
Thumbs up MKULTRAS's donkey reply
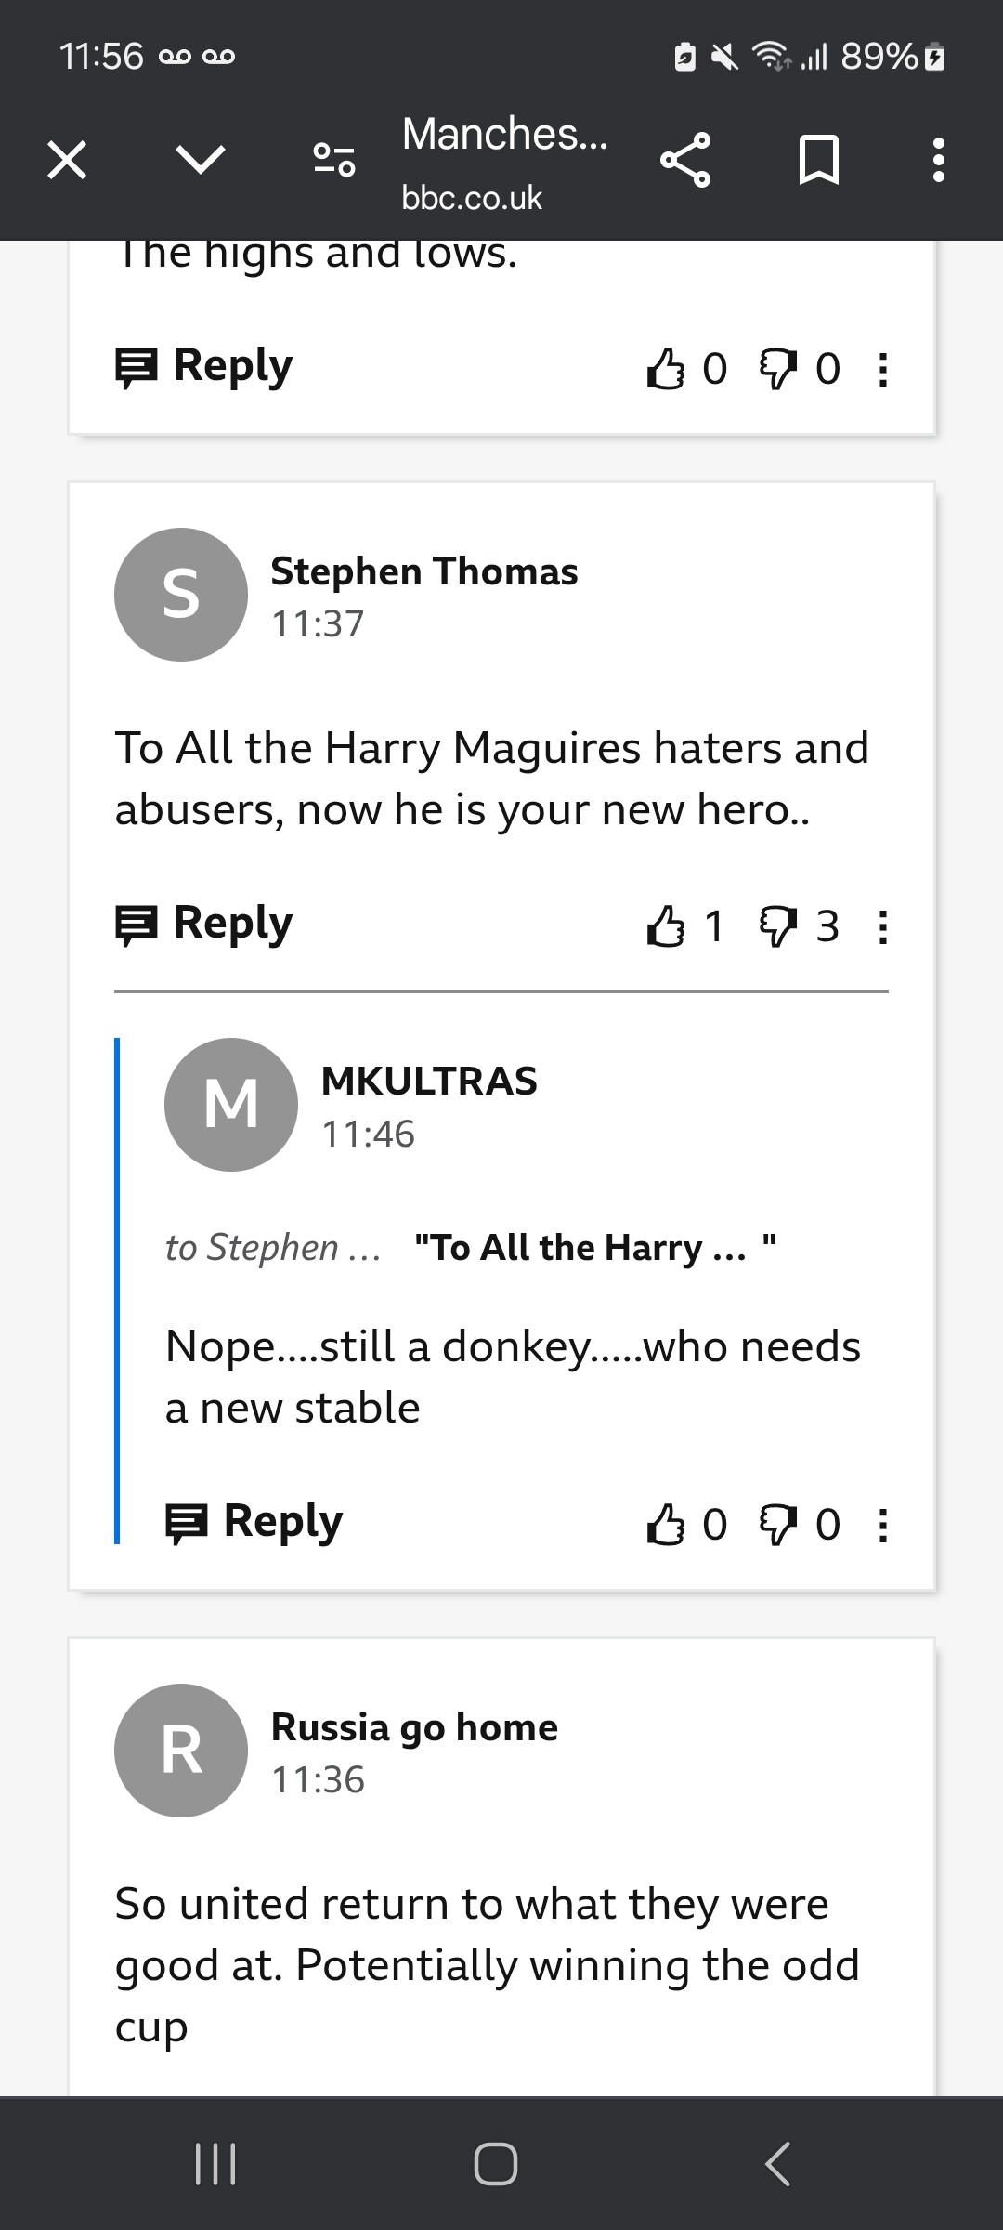tap(665, 1524)
